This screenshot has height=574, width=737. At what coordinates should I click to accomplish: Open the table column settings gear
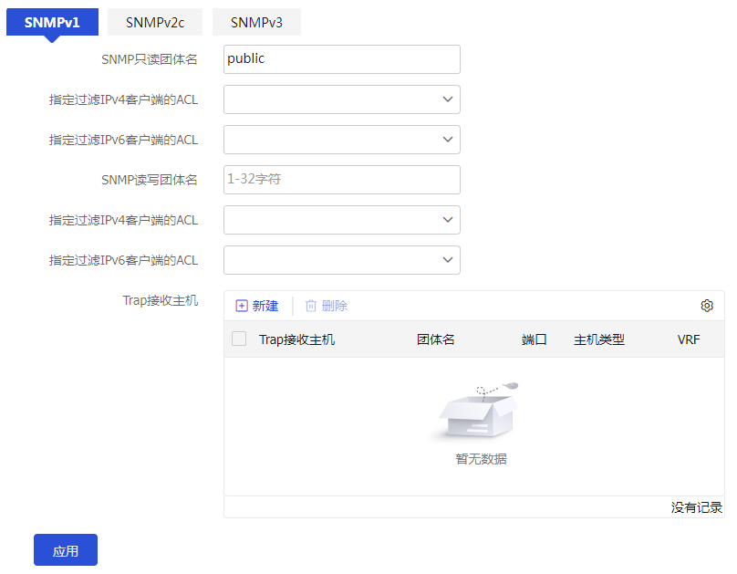click(x=707, y=306)
